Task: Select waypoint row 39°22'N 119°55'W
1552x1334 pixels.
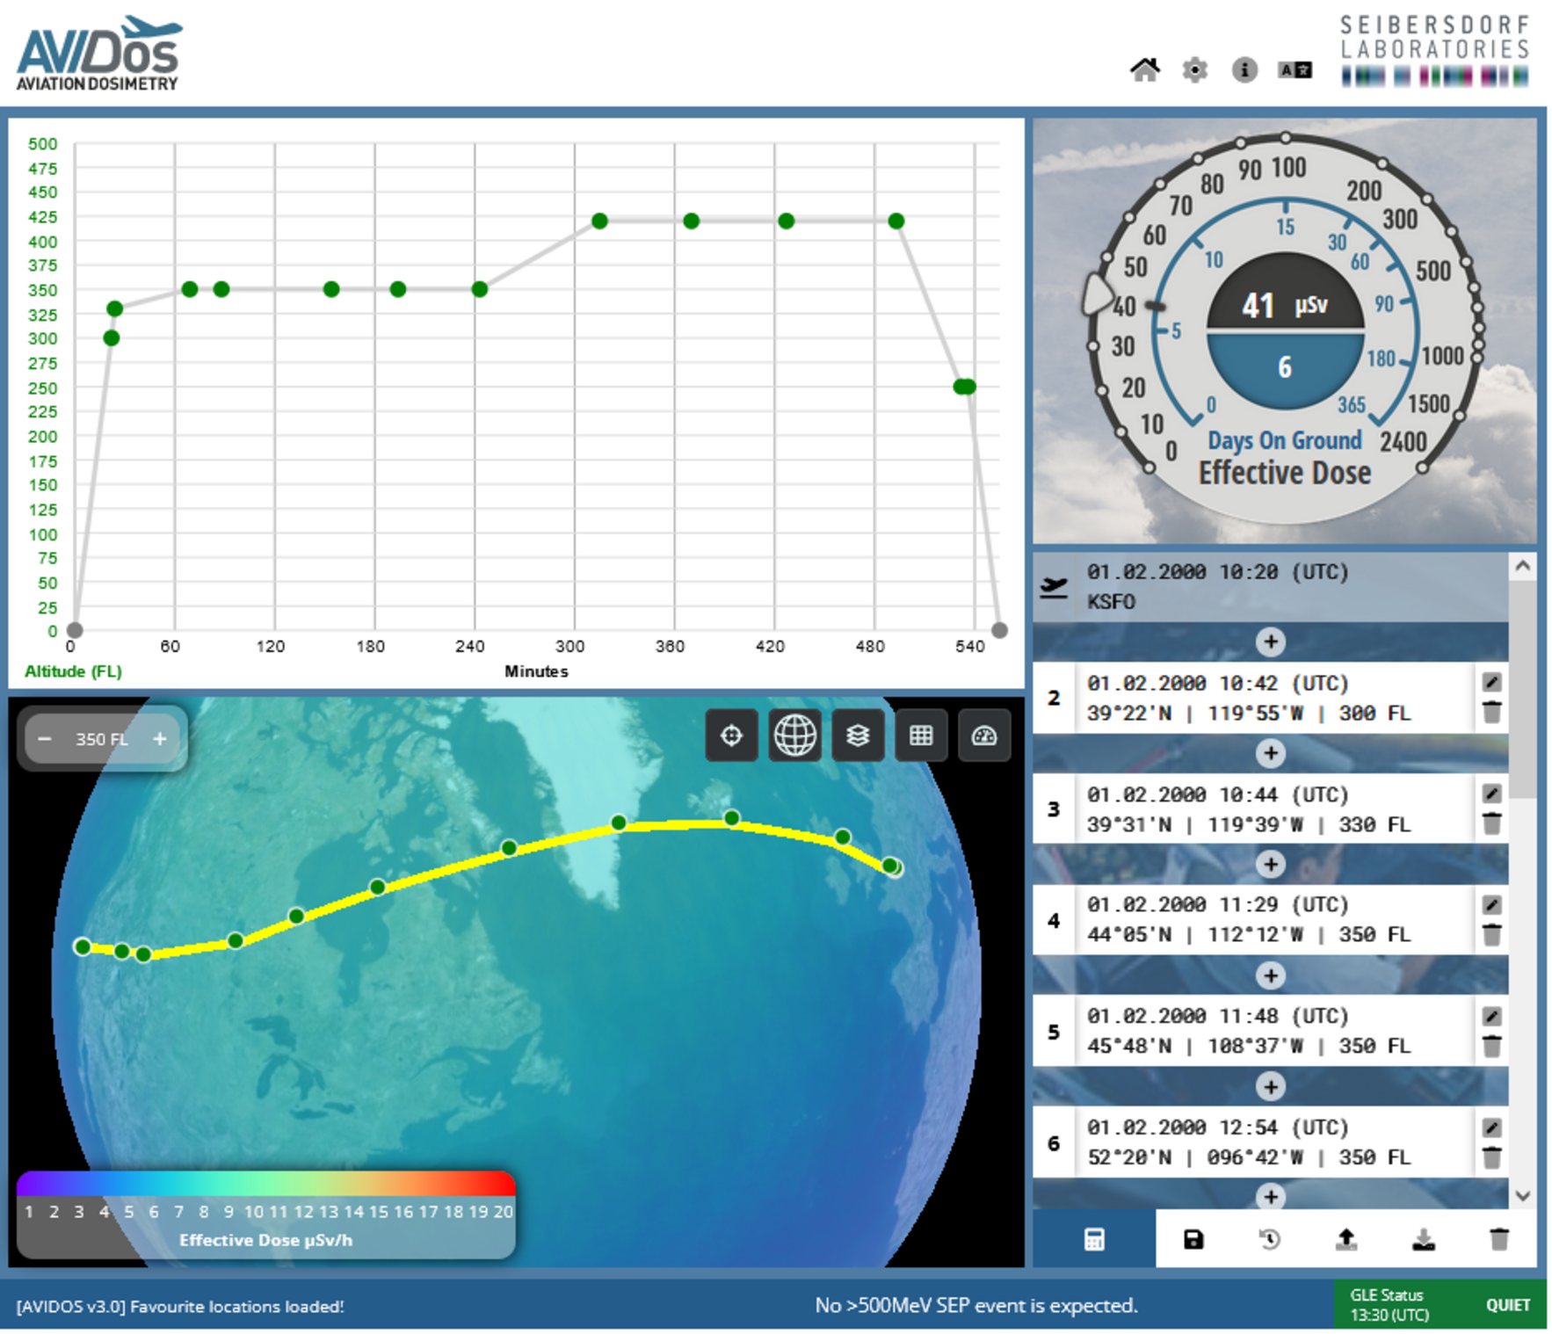Action: coord(1270,698)
